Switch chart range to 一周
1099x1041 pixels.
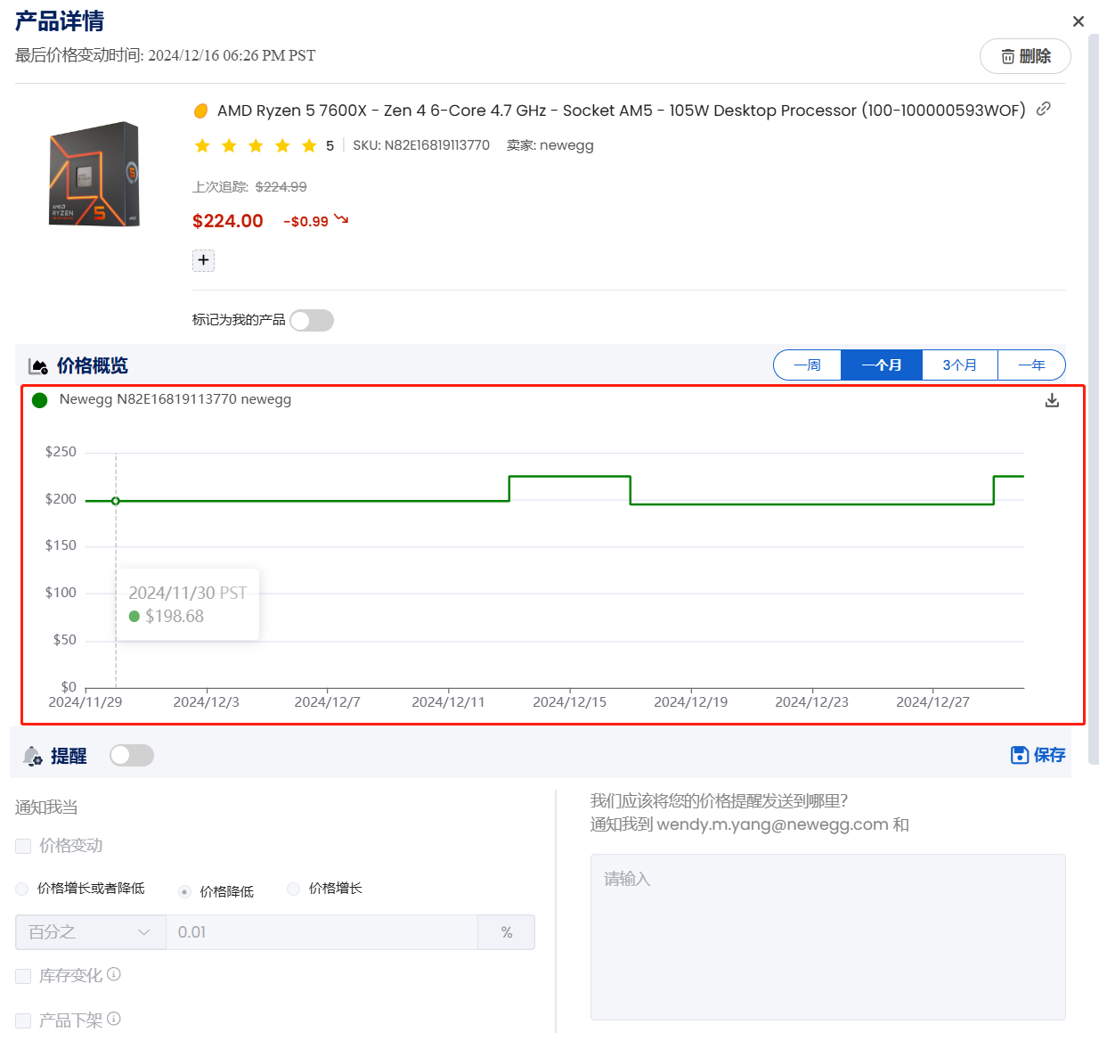[x=807, y=365]
